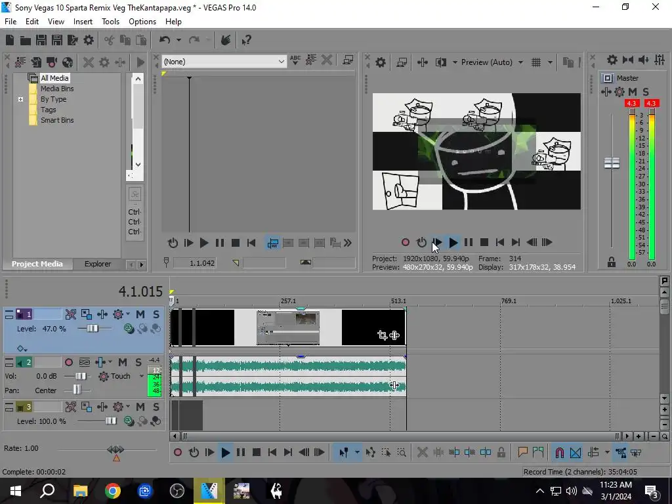Open Normal Edit tool dropdown arrow
This screenshot has height=504, width=672.
click(x=357, y=452)
